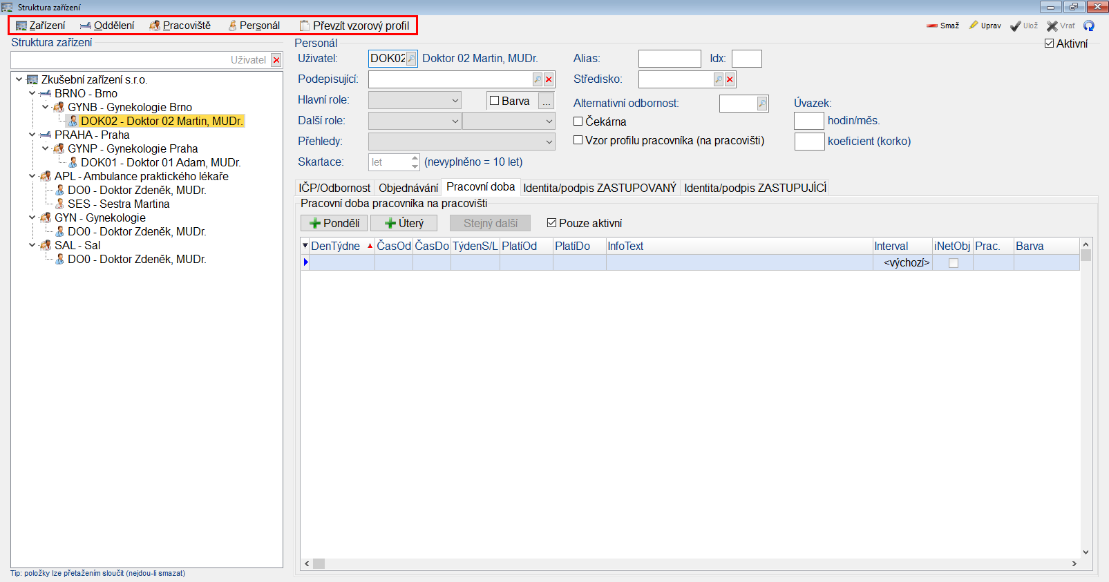Viewport: 1109px width, 582px height.
Task: Uncheck Pouze aktivní checkbox
Action: (551, 223)
